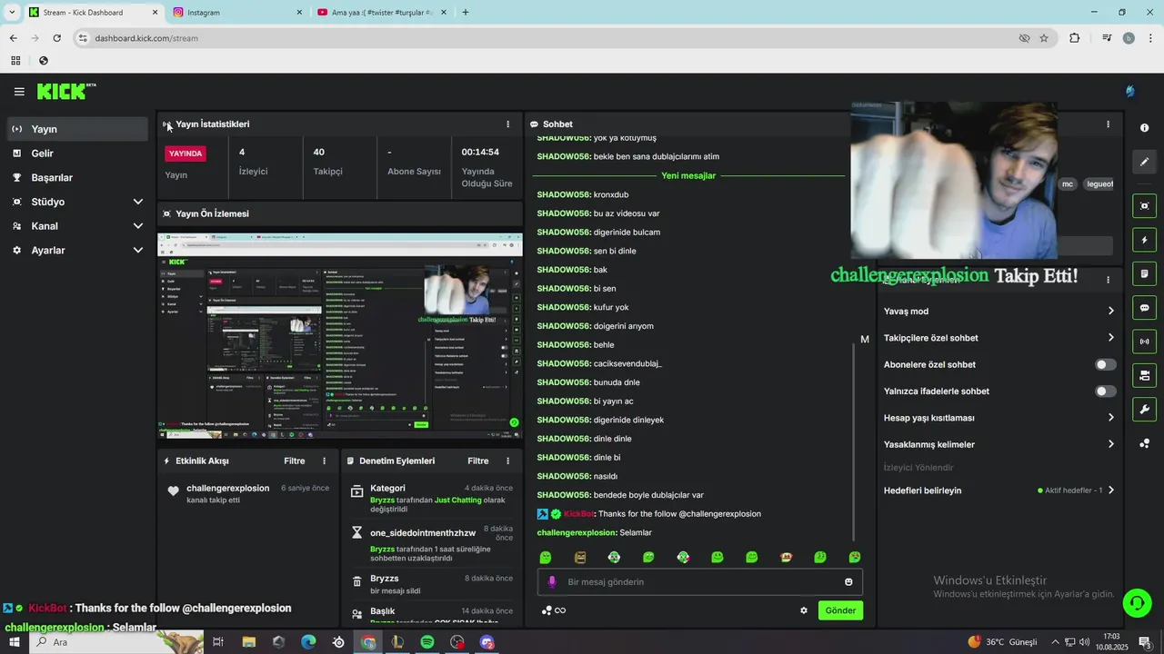Open Yayın İstatistikleri panel options menu
This screenshot has width=1164, height=654.
[x=507, y=124]
